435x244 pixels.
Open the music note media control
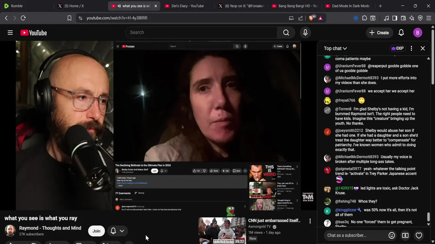[x=386, y=18]
